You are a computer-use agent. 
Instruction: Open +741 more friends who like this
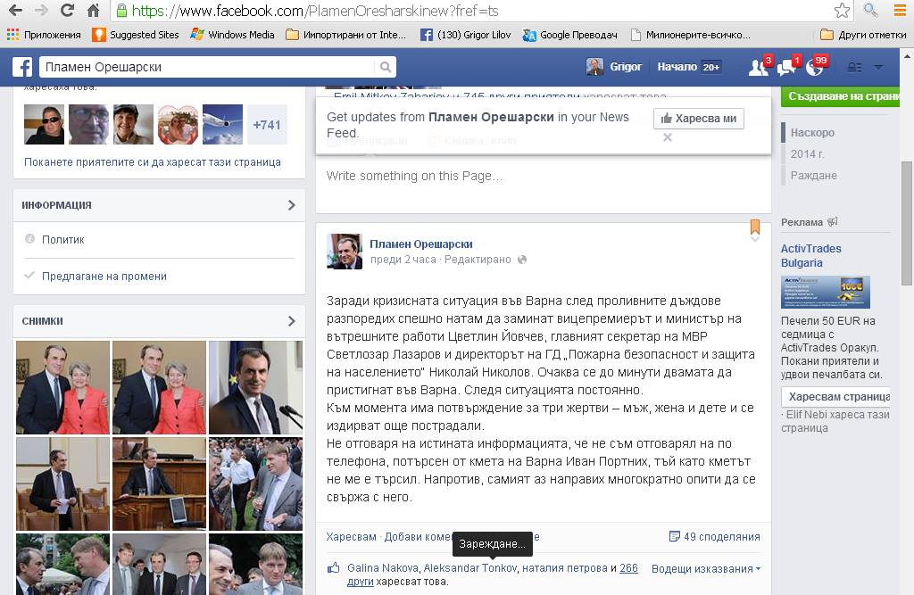pyautogui.click(x=267, y=124)
